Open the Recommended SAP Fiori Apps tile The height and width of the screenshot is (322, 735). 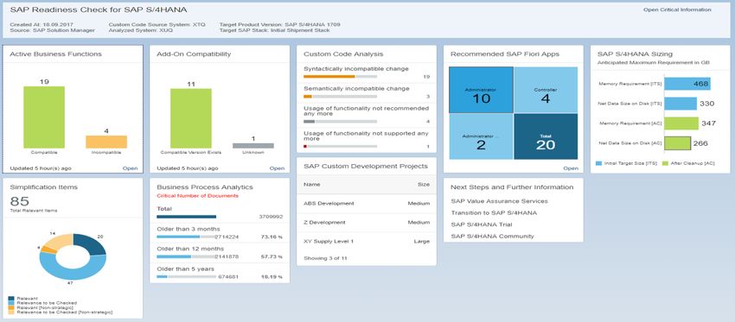tap(571, 168)
